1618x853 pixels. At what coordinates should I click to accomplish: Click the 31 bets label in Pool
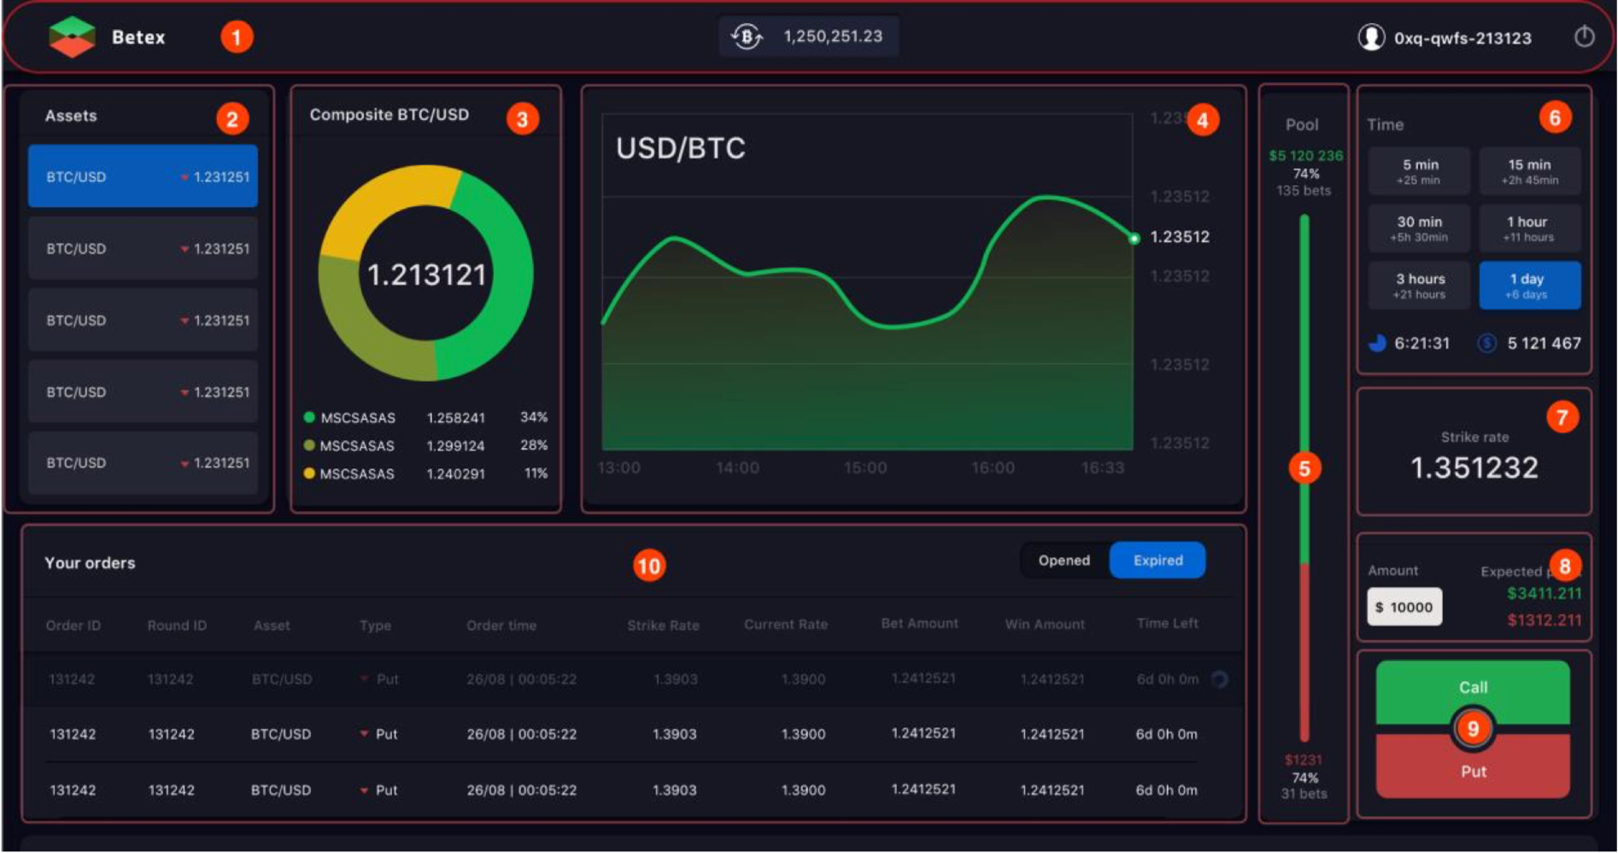(x=1304, y=793)
